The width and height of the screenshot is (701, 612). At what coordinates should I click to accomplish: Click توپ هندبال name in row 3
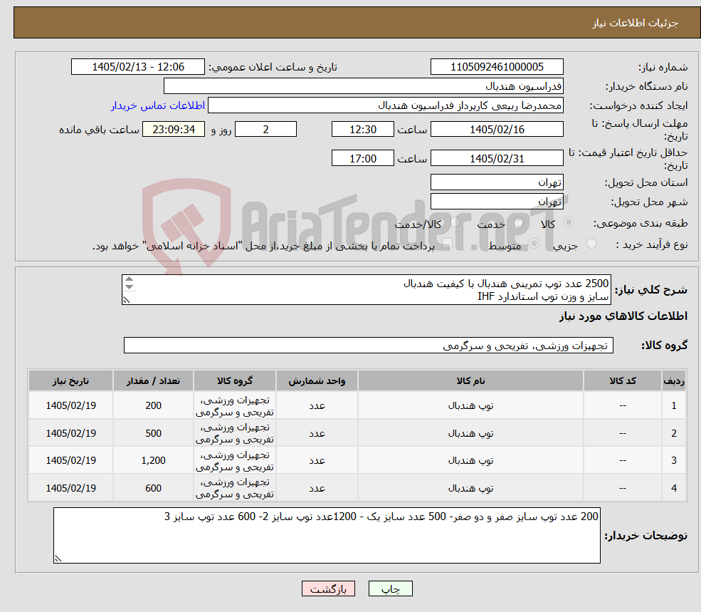470,460
